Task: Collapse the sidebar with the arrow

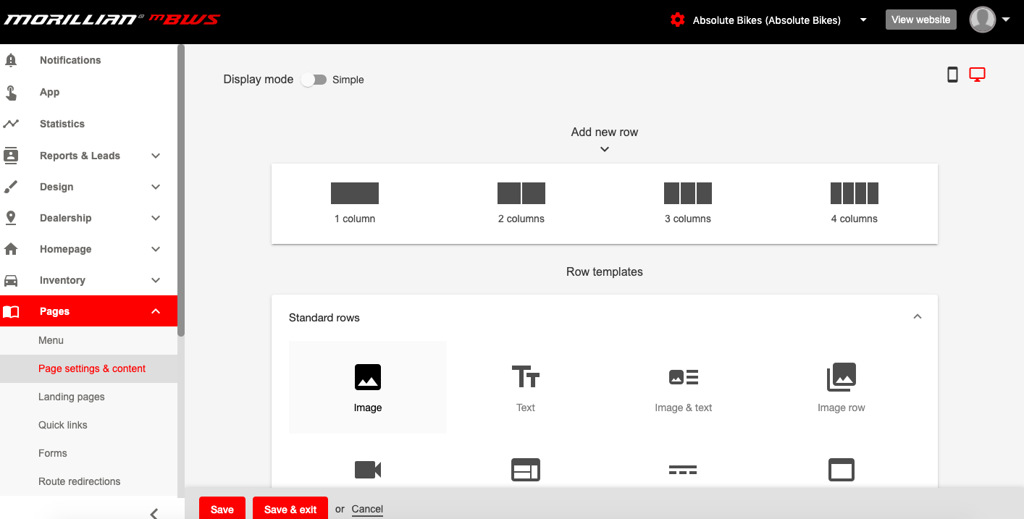Action: pyautogui.click(x=153, y=512)
